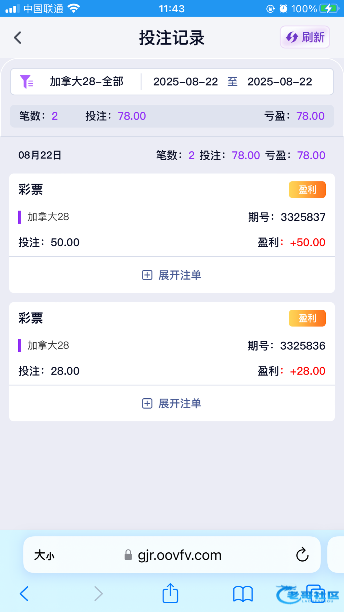Click the purple filter funnel icon

click(x=26, y=81)
